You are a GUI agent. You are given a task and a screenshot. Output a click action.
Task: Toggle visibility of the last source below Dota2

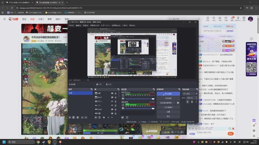click(x=112, y=113)
